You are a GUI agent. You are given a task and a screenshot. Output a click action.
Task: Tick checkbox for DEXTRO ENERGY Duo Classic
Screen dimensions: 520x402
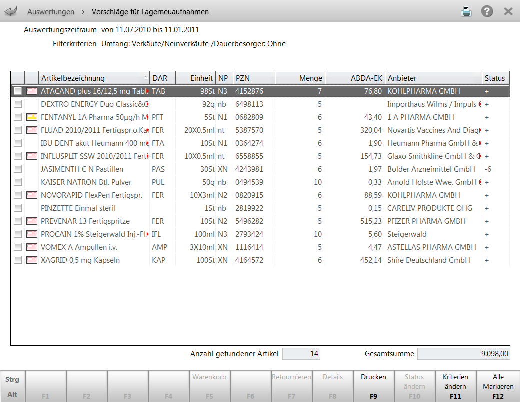click(x=18, y=104)
